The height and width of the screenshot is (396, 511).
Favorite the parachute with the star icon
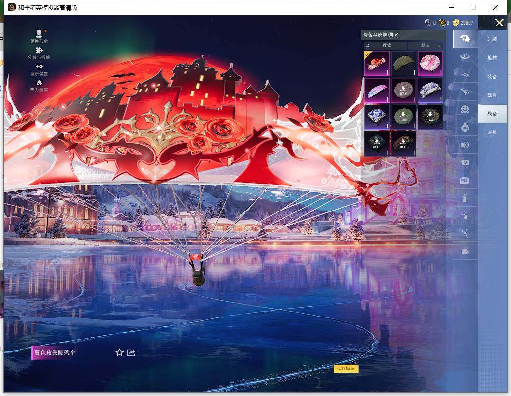click(x=119, y=352)
